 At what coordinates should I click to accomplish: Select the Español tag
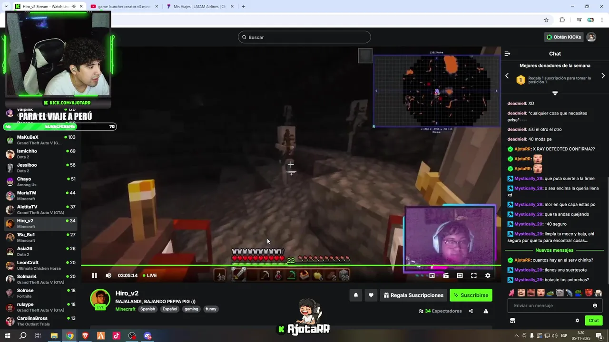point(170,309)
